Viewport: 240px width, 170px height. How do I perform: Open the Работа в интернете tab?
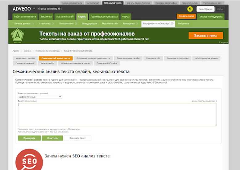pyautogui.click(x=25, y=17)
